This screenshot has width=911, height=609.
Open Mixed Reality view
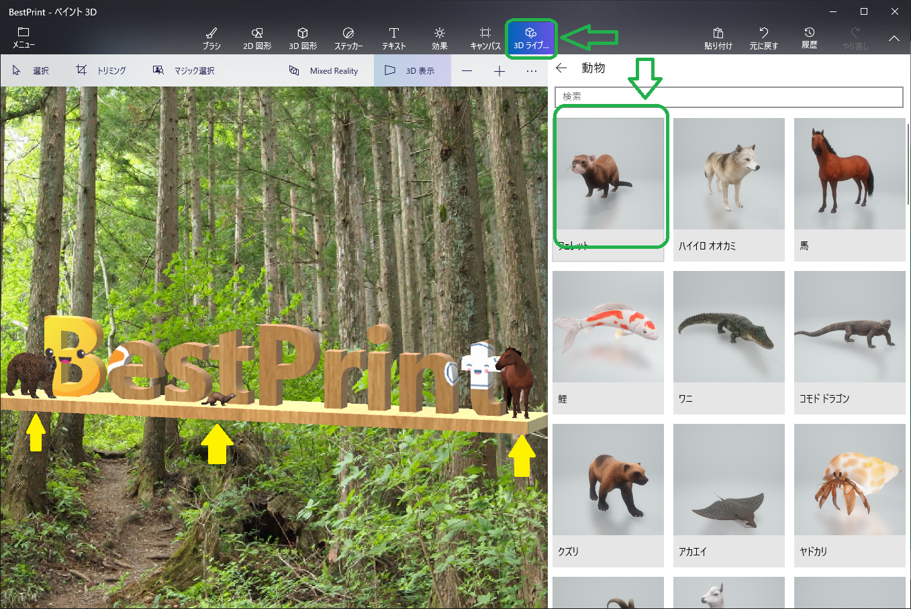click(324, 70)
